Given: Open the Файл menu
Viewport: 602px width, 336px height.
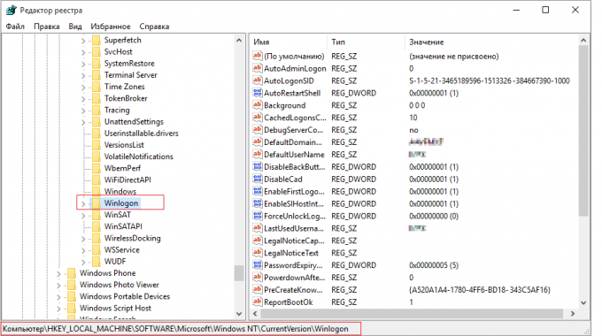Looking at the screenshot, I should click(15, 27).
